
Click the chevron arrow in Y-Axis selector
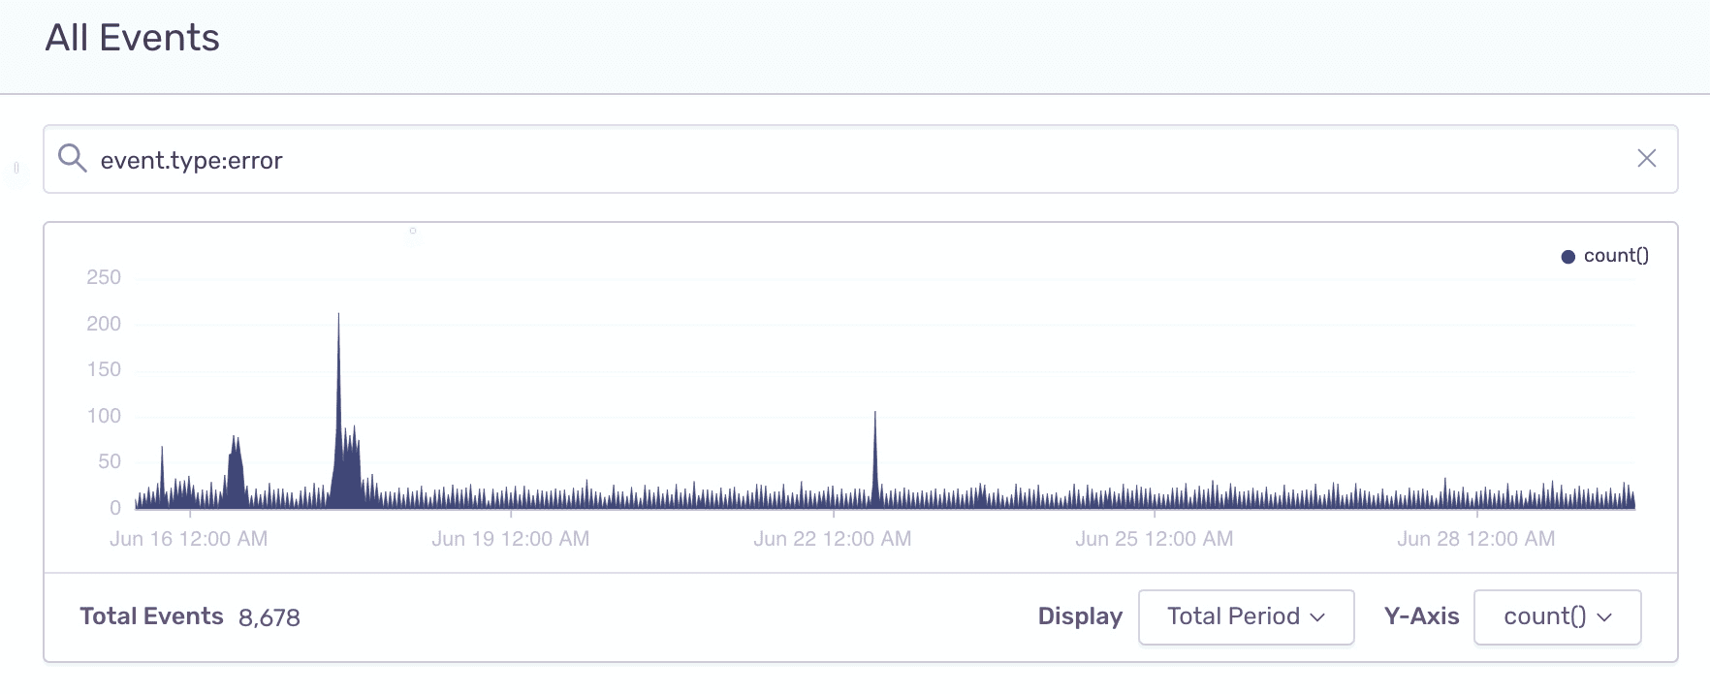click(x=1604, y=617)
